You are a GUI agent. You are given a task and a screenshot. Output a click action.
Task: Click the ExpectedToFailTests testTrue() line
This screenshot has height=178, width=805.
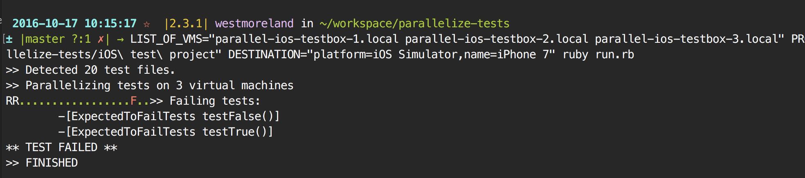point(166,132)
